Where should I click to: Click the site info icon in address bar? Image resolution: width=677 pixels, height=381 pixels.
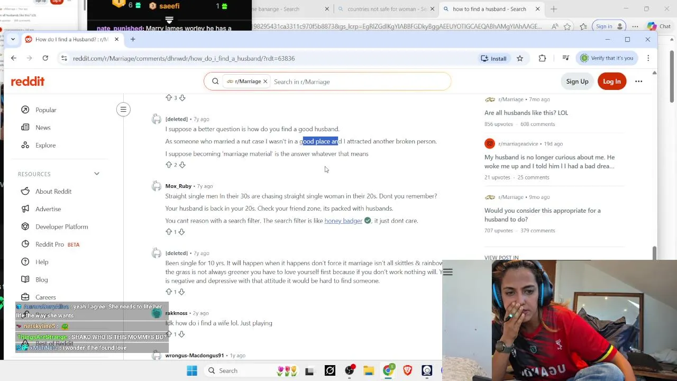(64, 58)
